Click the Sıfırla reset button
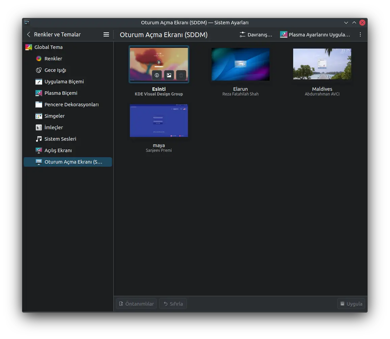This screenshot has height=339, width=390. [173, 304]
